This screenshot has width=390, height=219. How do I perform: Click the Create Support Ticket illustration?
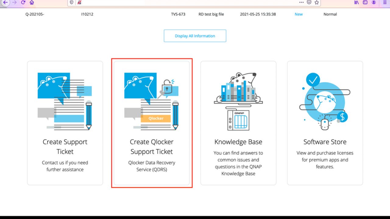(65, 101)
